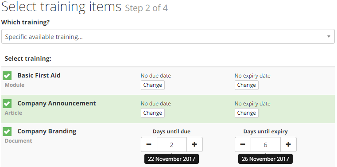This screenshot has width=337, height=167.
Task: Click the 22 November 2017 date tooltip
Action: [x=171, y=159]
